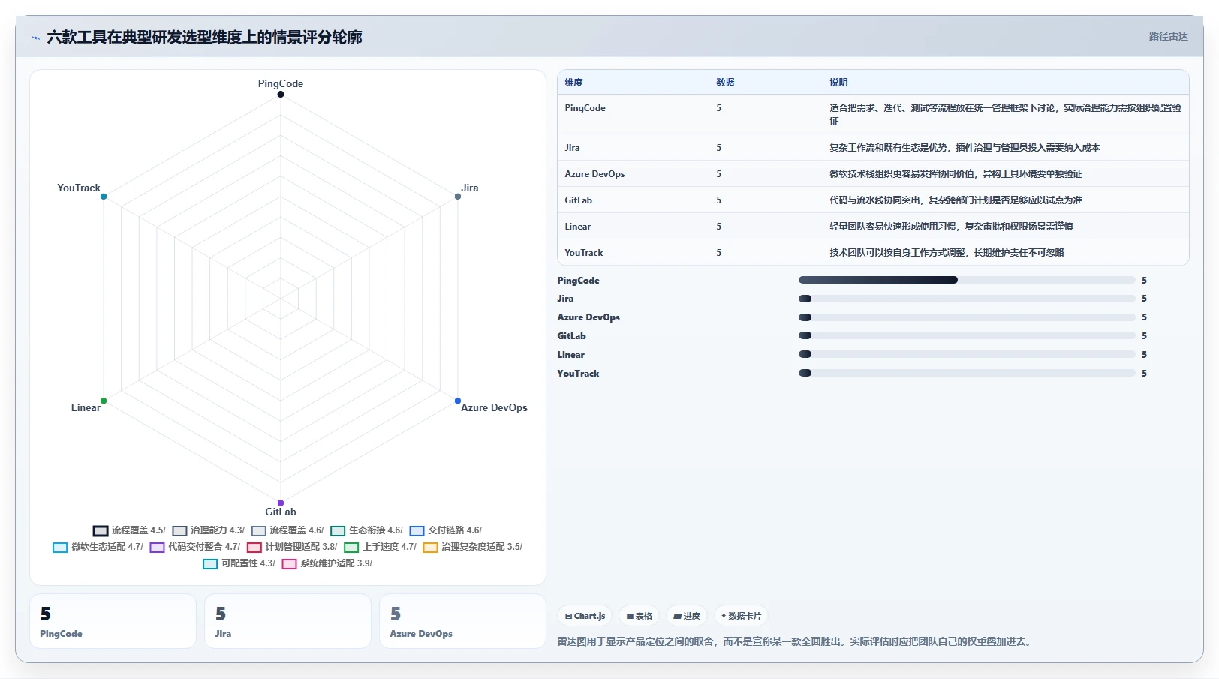Click the description starting 适合把需求、迭代
This screenshot has height=679, width=1219.
[1005, 115]
